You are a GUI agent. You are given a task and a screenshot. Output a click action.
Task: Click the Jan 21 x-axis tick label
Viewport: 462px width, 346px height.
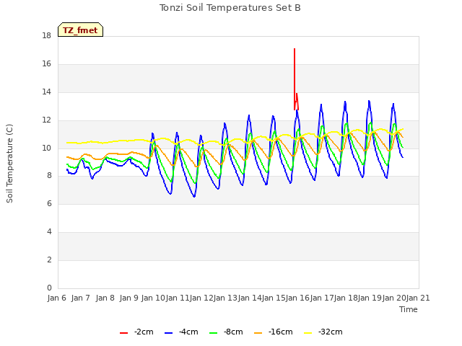coord(418,298)
